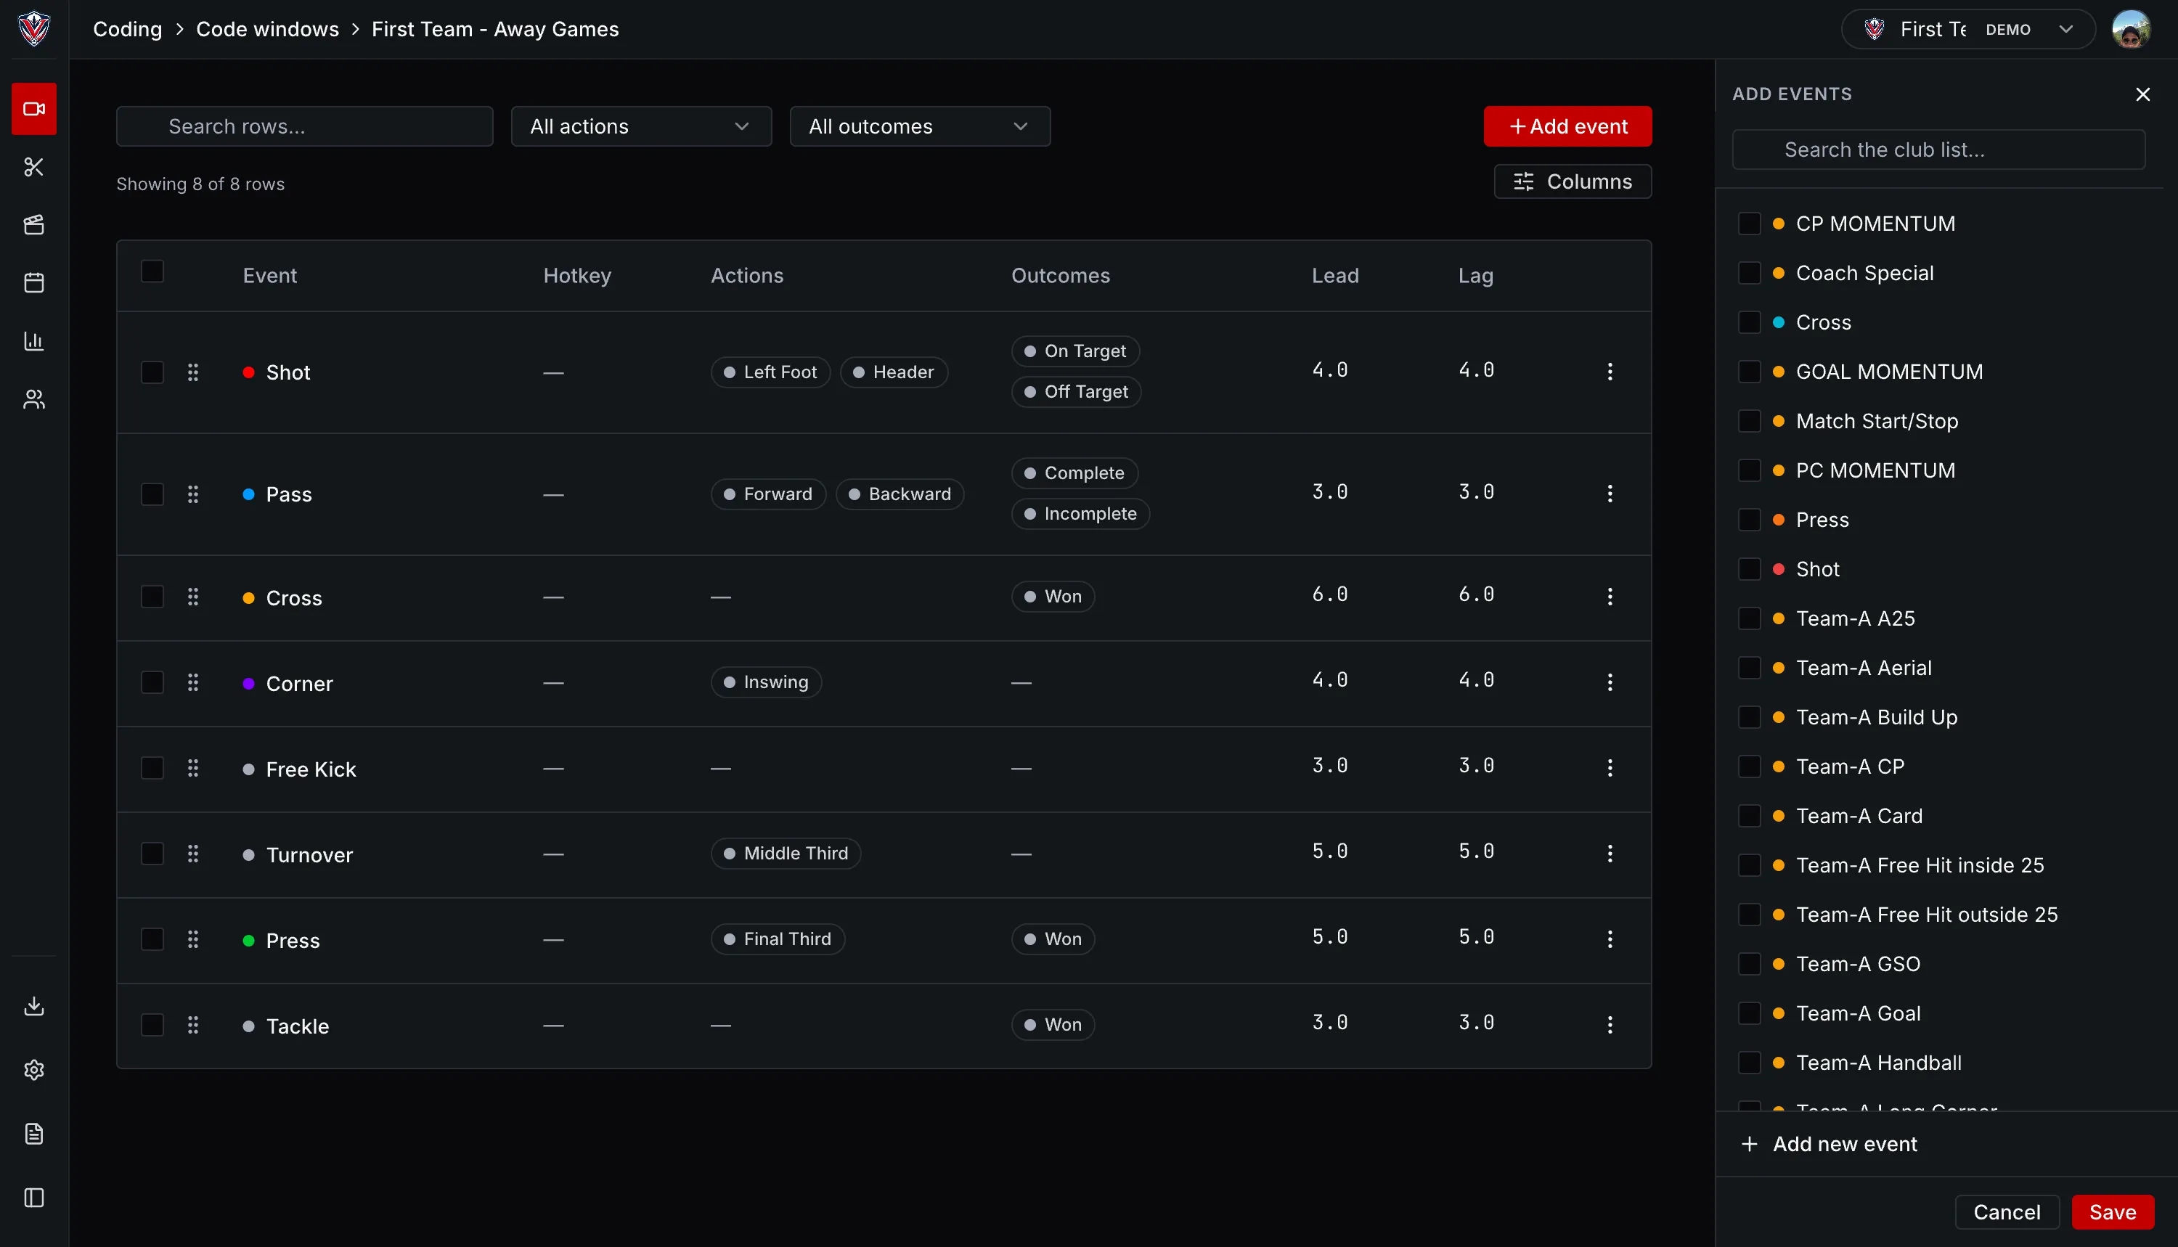Click the club shield logo

tap(34, 28)
